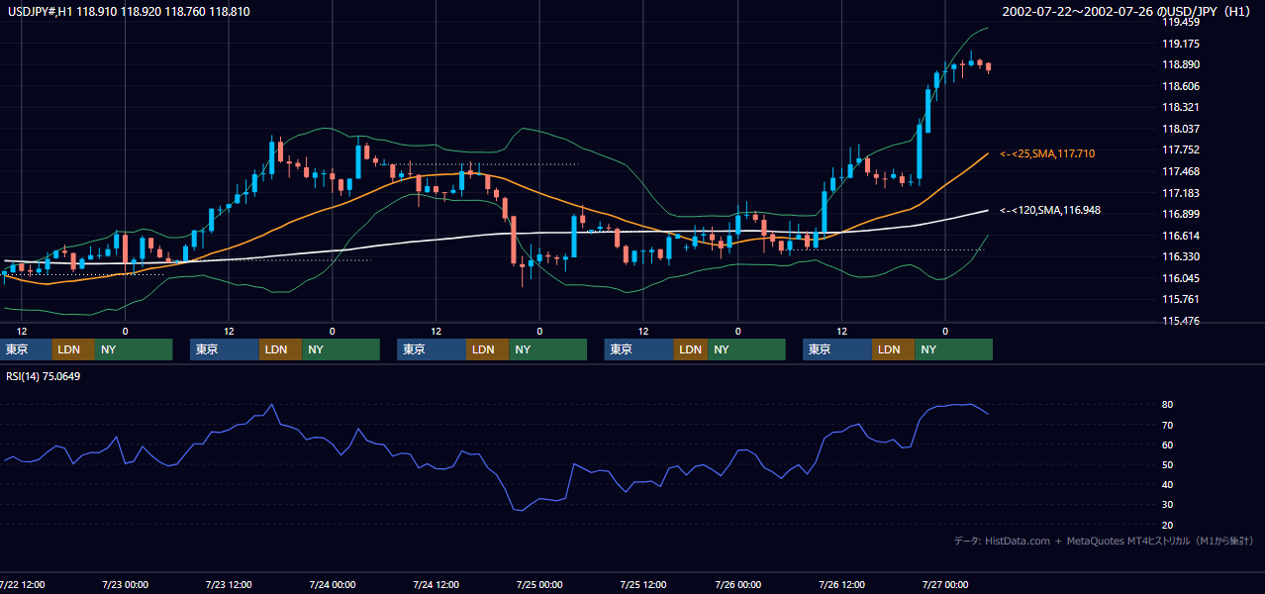Choose the NY session box for July 25
The image size is (1265, 594).
[747, 349]
